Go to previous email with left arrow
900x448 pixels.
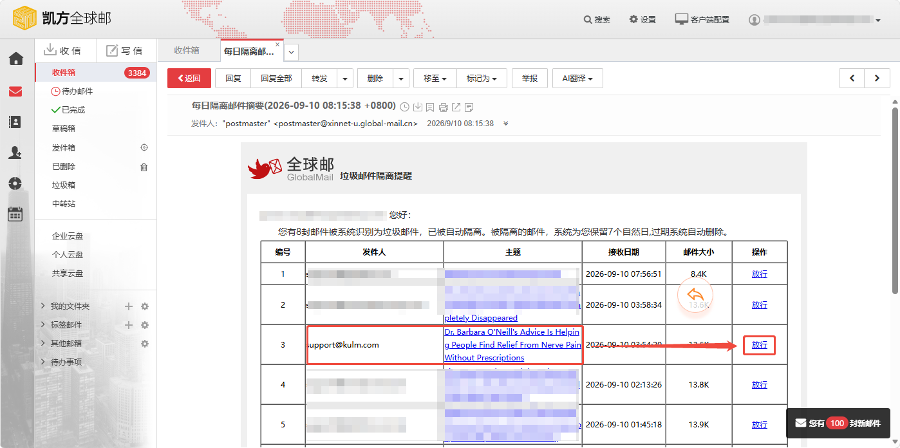(852, 79)
